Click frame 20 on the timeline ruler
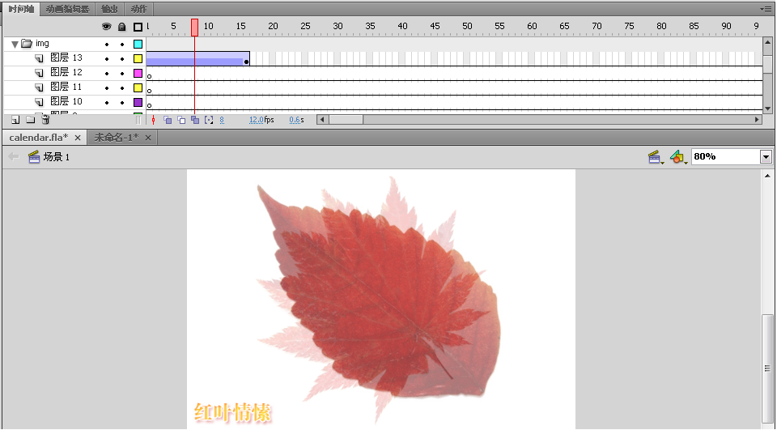777x430 pixels. pos(273,27)
